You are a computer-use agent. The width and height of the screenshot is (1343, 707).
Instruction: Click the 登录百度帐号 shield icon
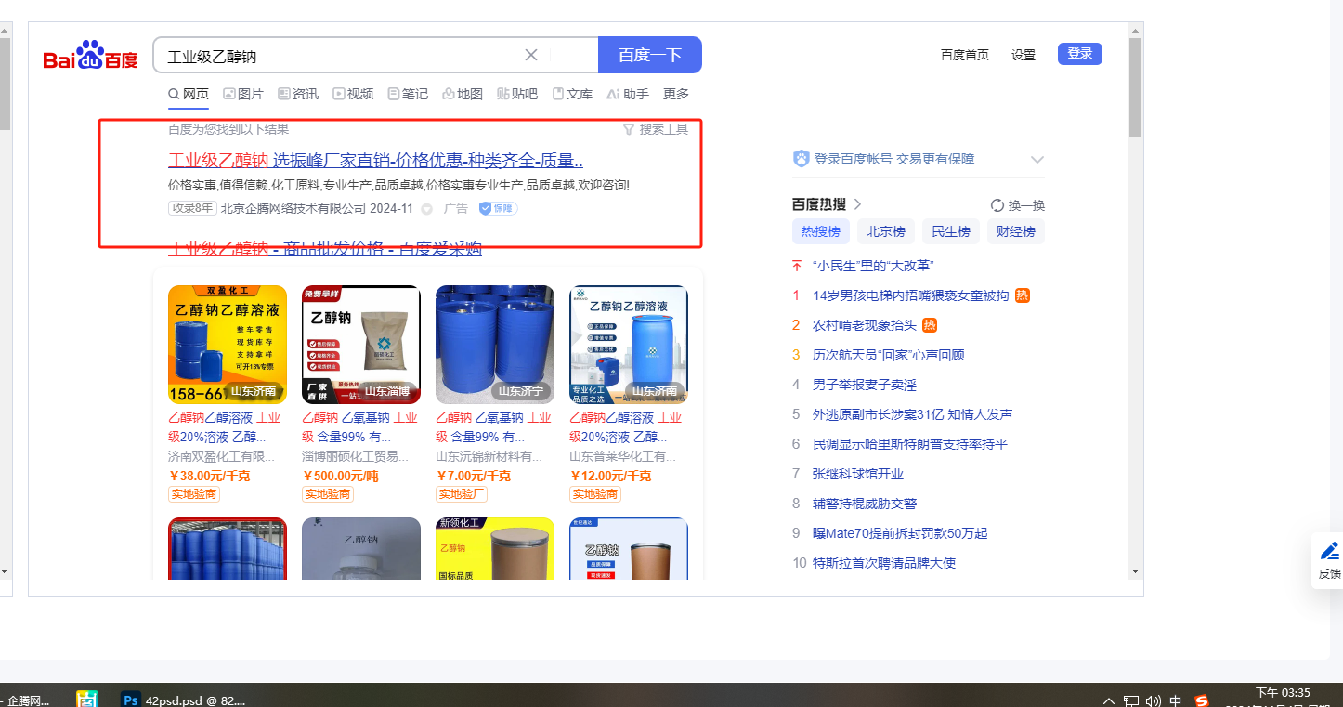click(801, 159)
